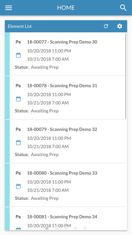Click the Status: label in the 18-00077 card

pyautogui.click(x=22, y=67)
